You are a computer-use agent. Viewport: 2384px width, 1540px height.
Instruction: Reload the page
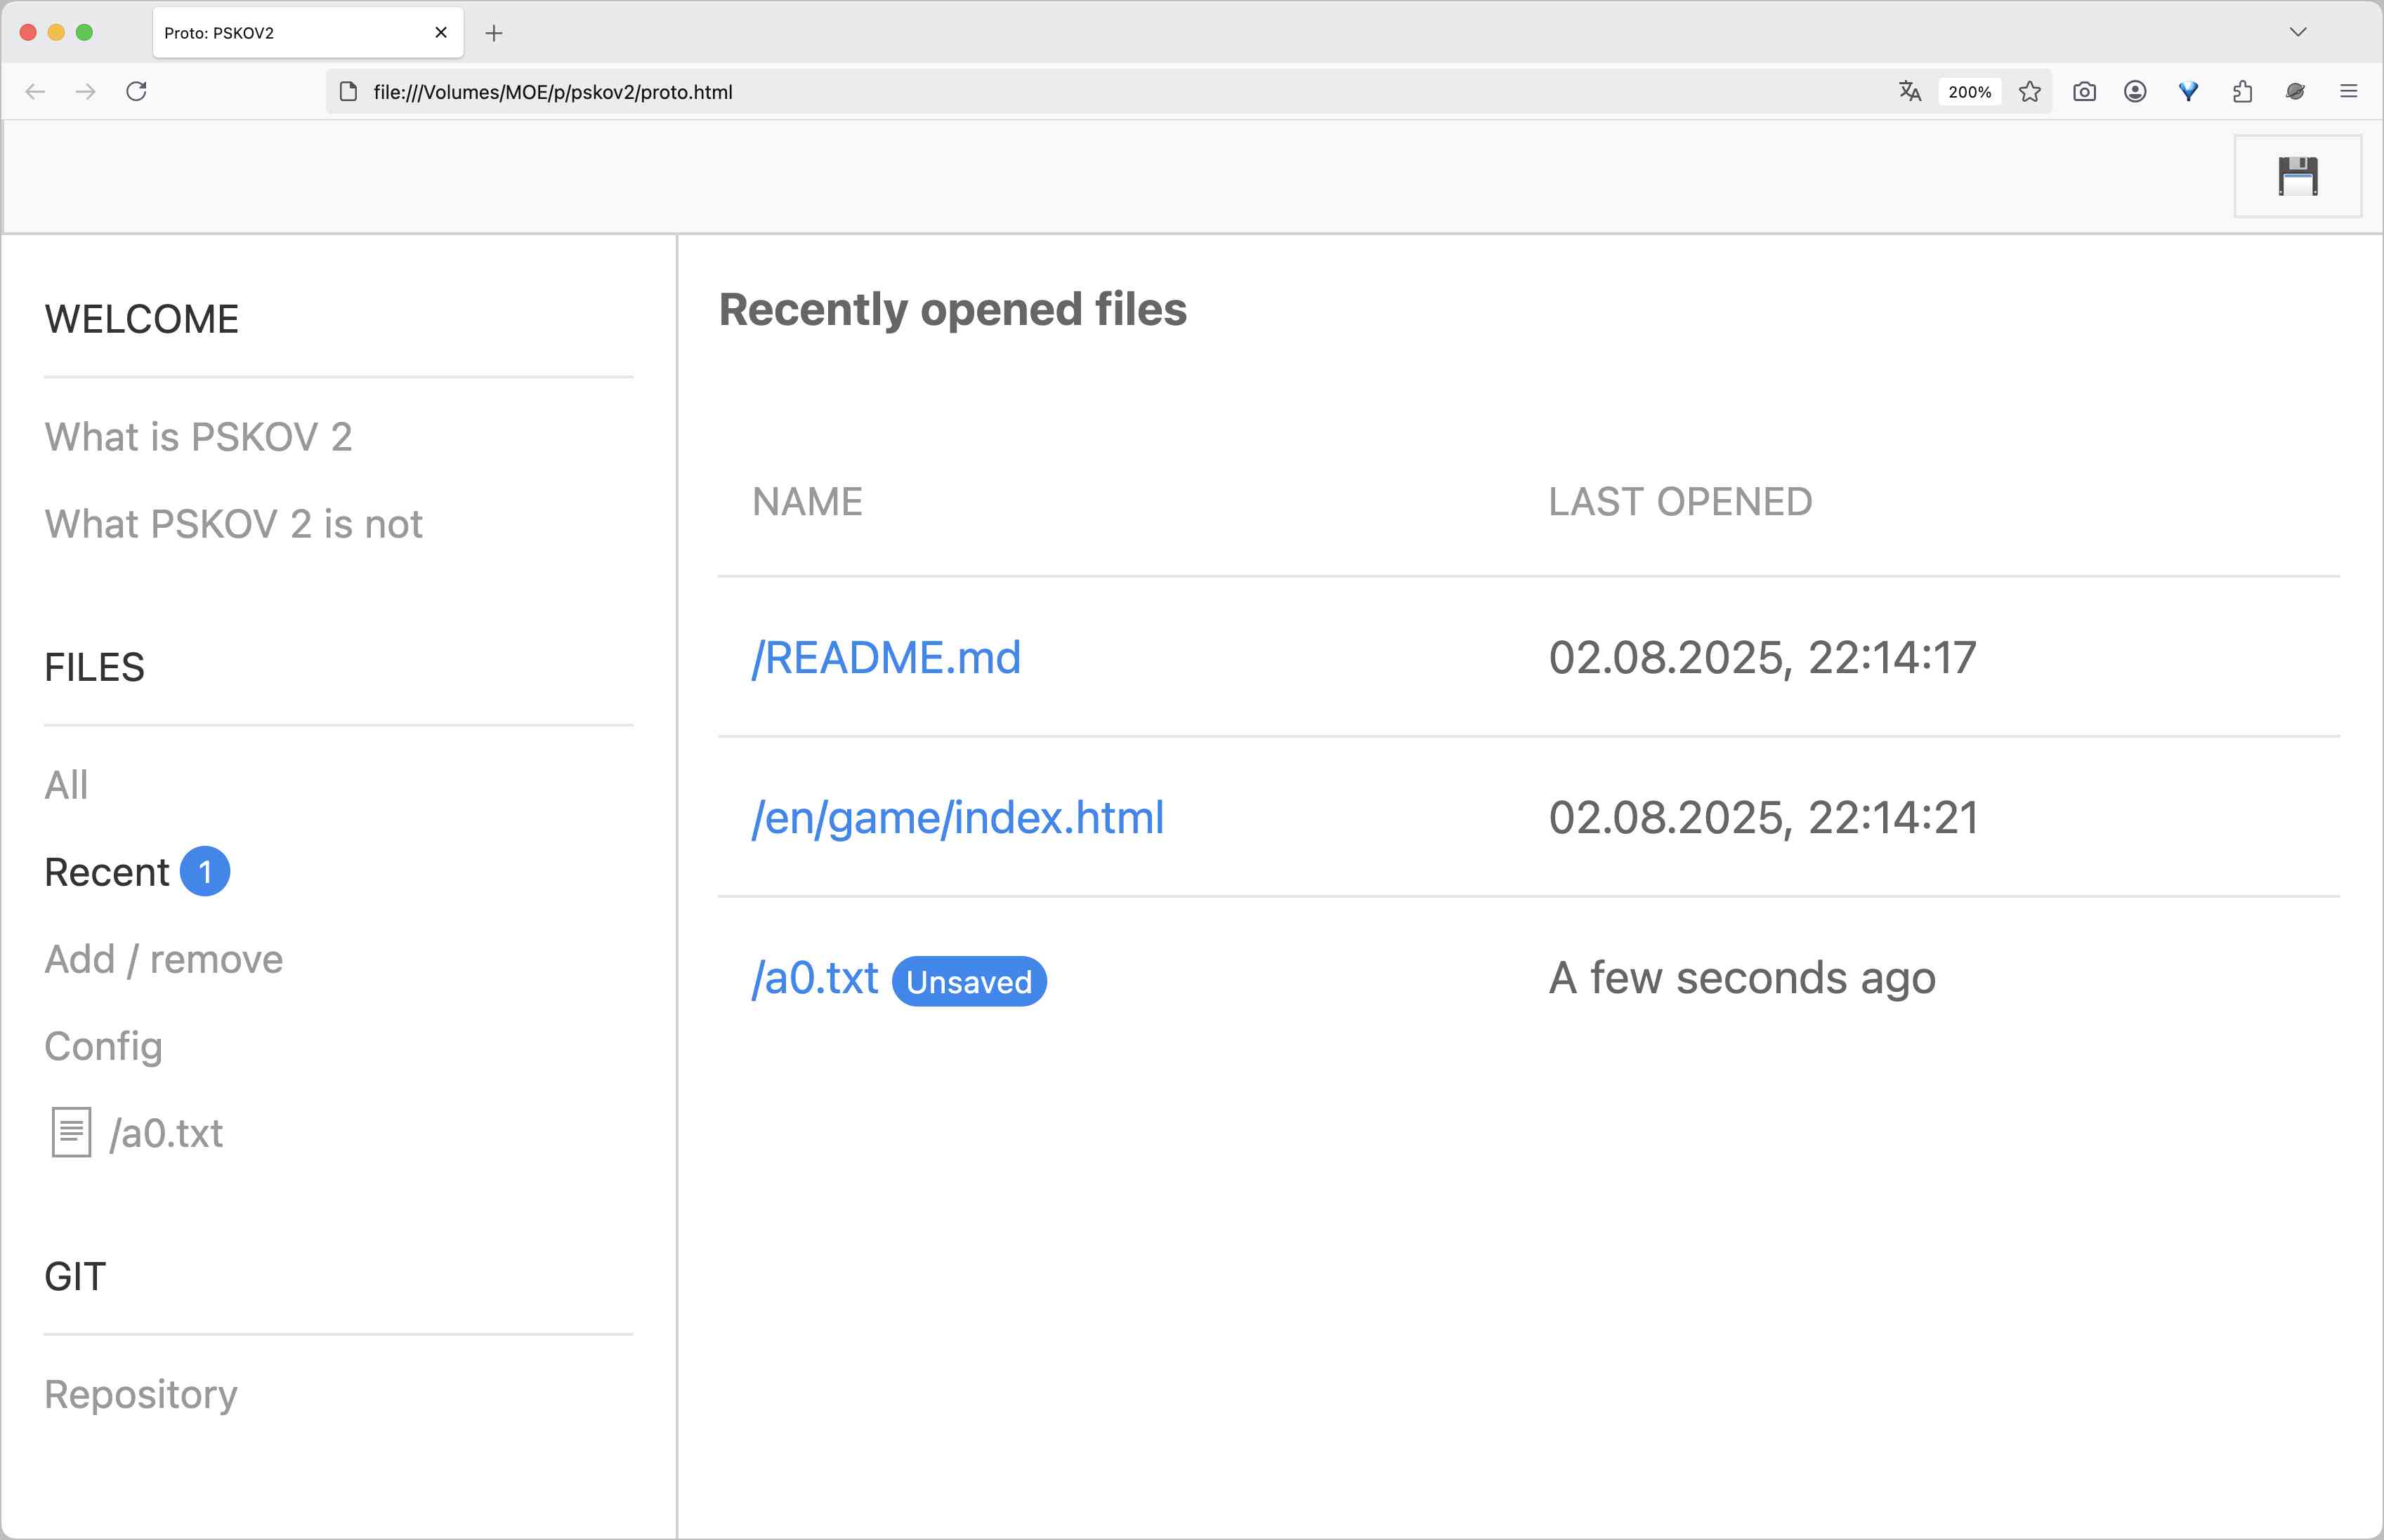137,92
